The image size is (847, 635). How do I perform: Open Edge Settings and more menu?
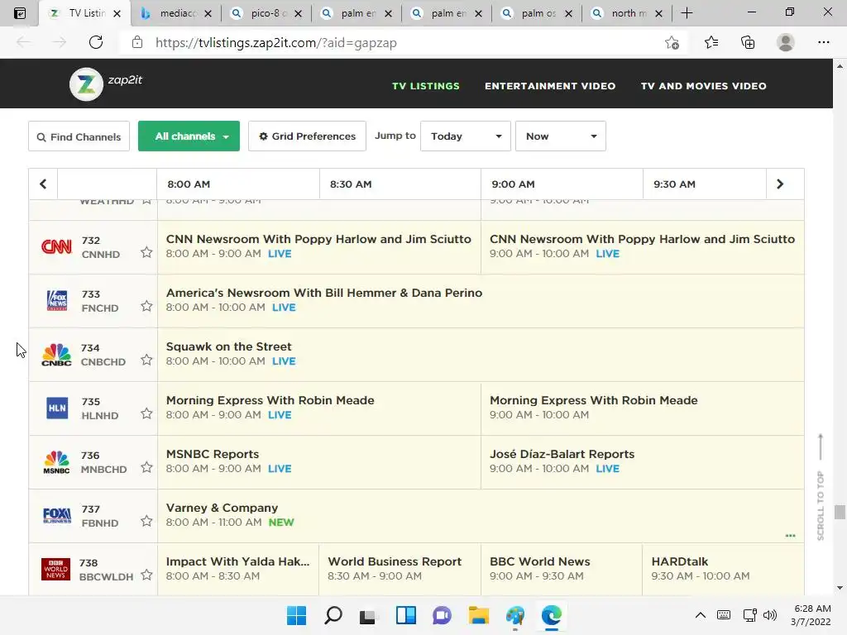click(823, 42)
